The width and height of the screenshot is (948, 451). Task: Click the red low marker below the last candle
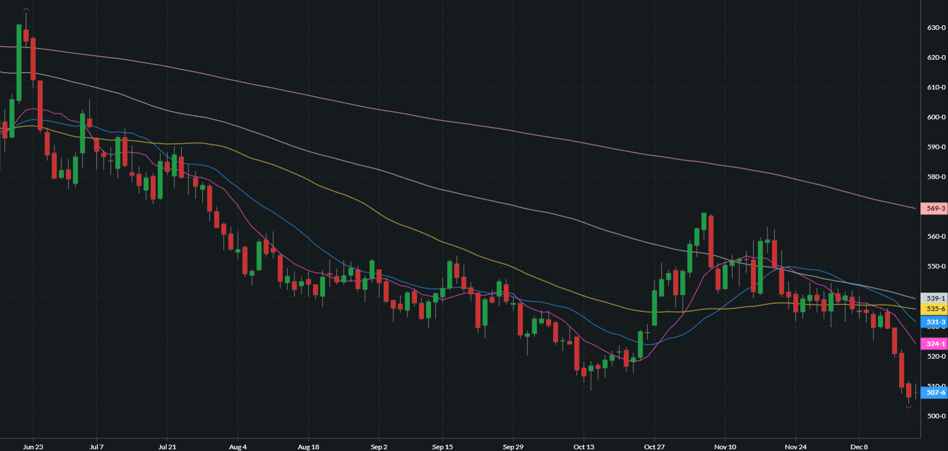click(908, 407)
